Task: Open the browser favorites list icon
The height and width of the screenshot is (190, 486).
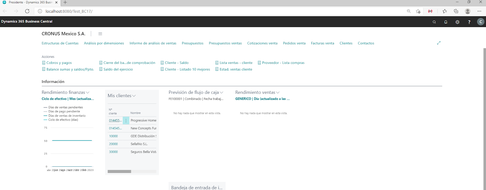Action: click(x=445, y=11)
